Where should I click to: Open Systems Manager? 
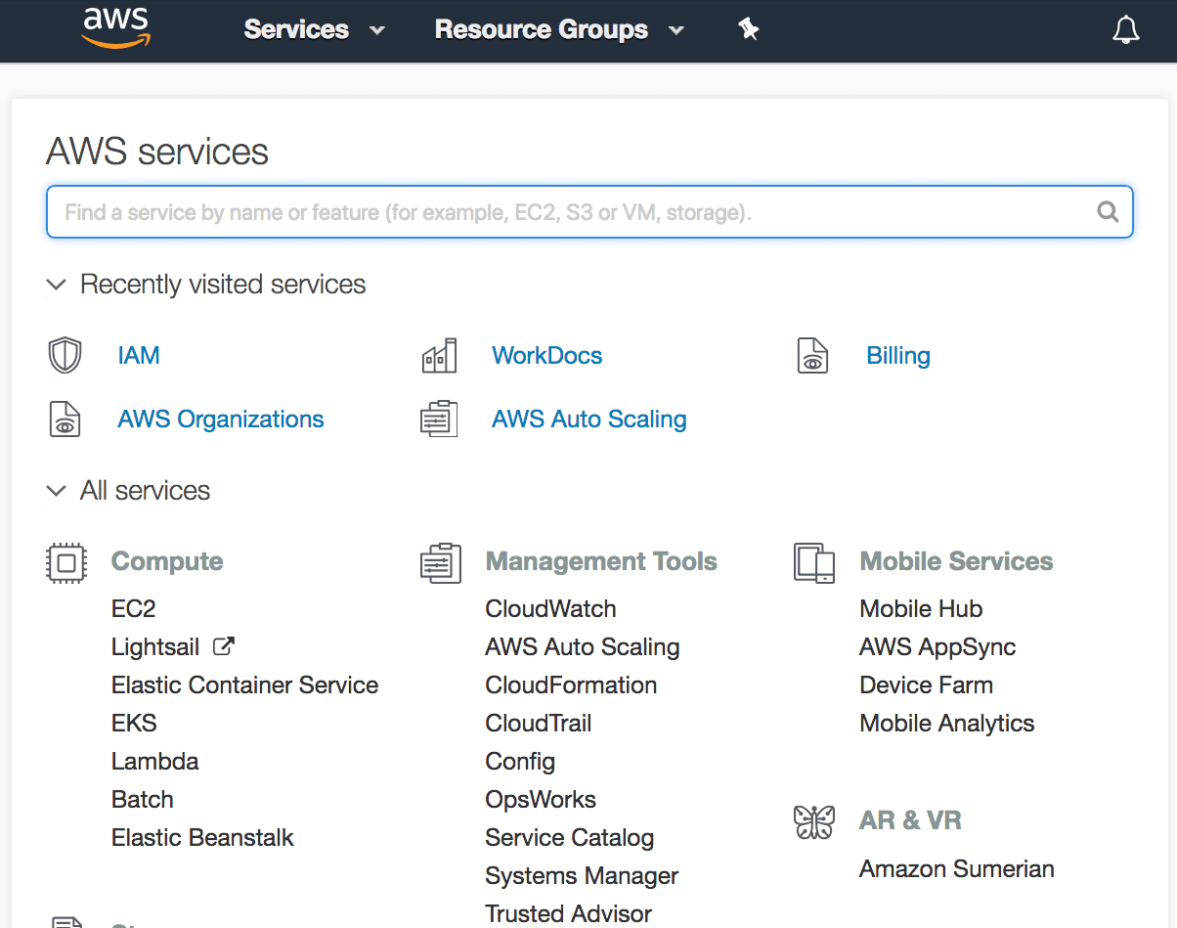(x=583, y=876)
